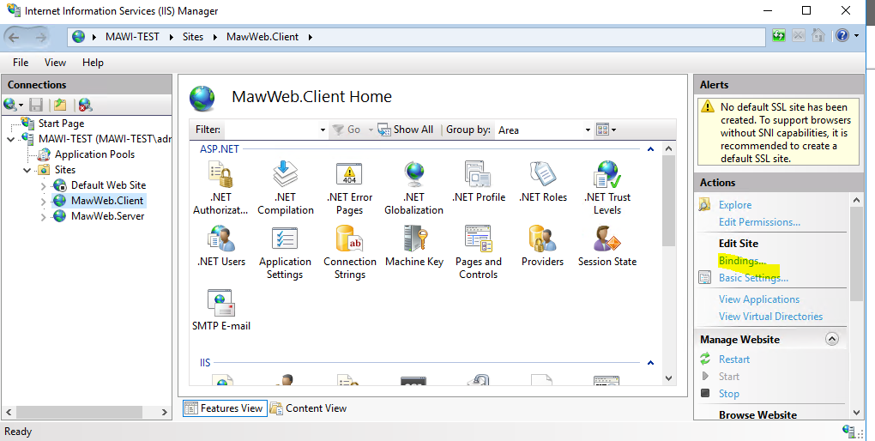Open .NET Authorization Rules feature
Image resolution: width=875 pixels, height=441 pixels.
click(x=220, y=188)
